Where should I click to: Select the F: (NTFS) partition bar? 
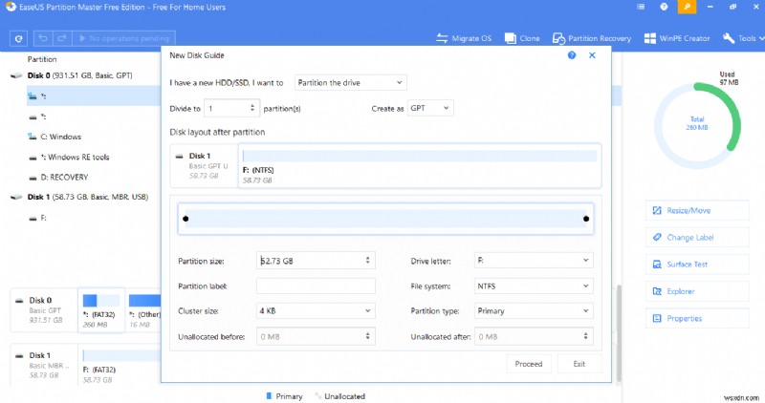(x=420, y=165)
